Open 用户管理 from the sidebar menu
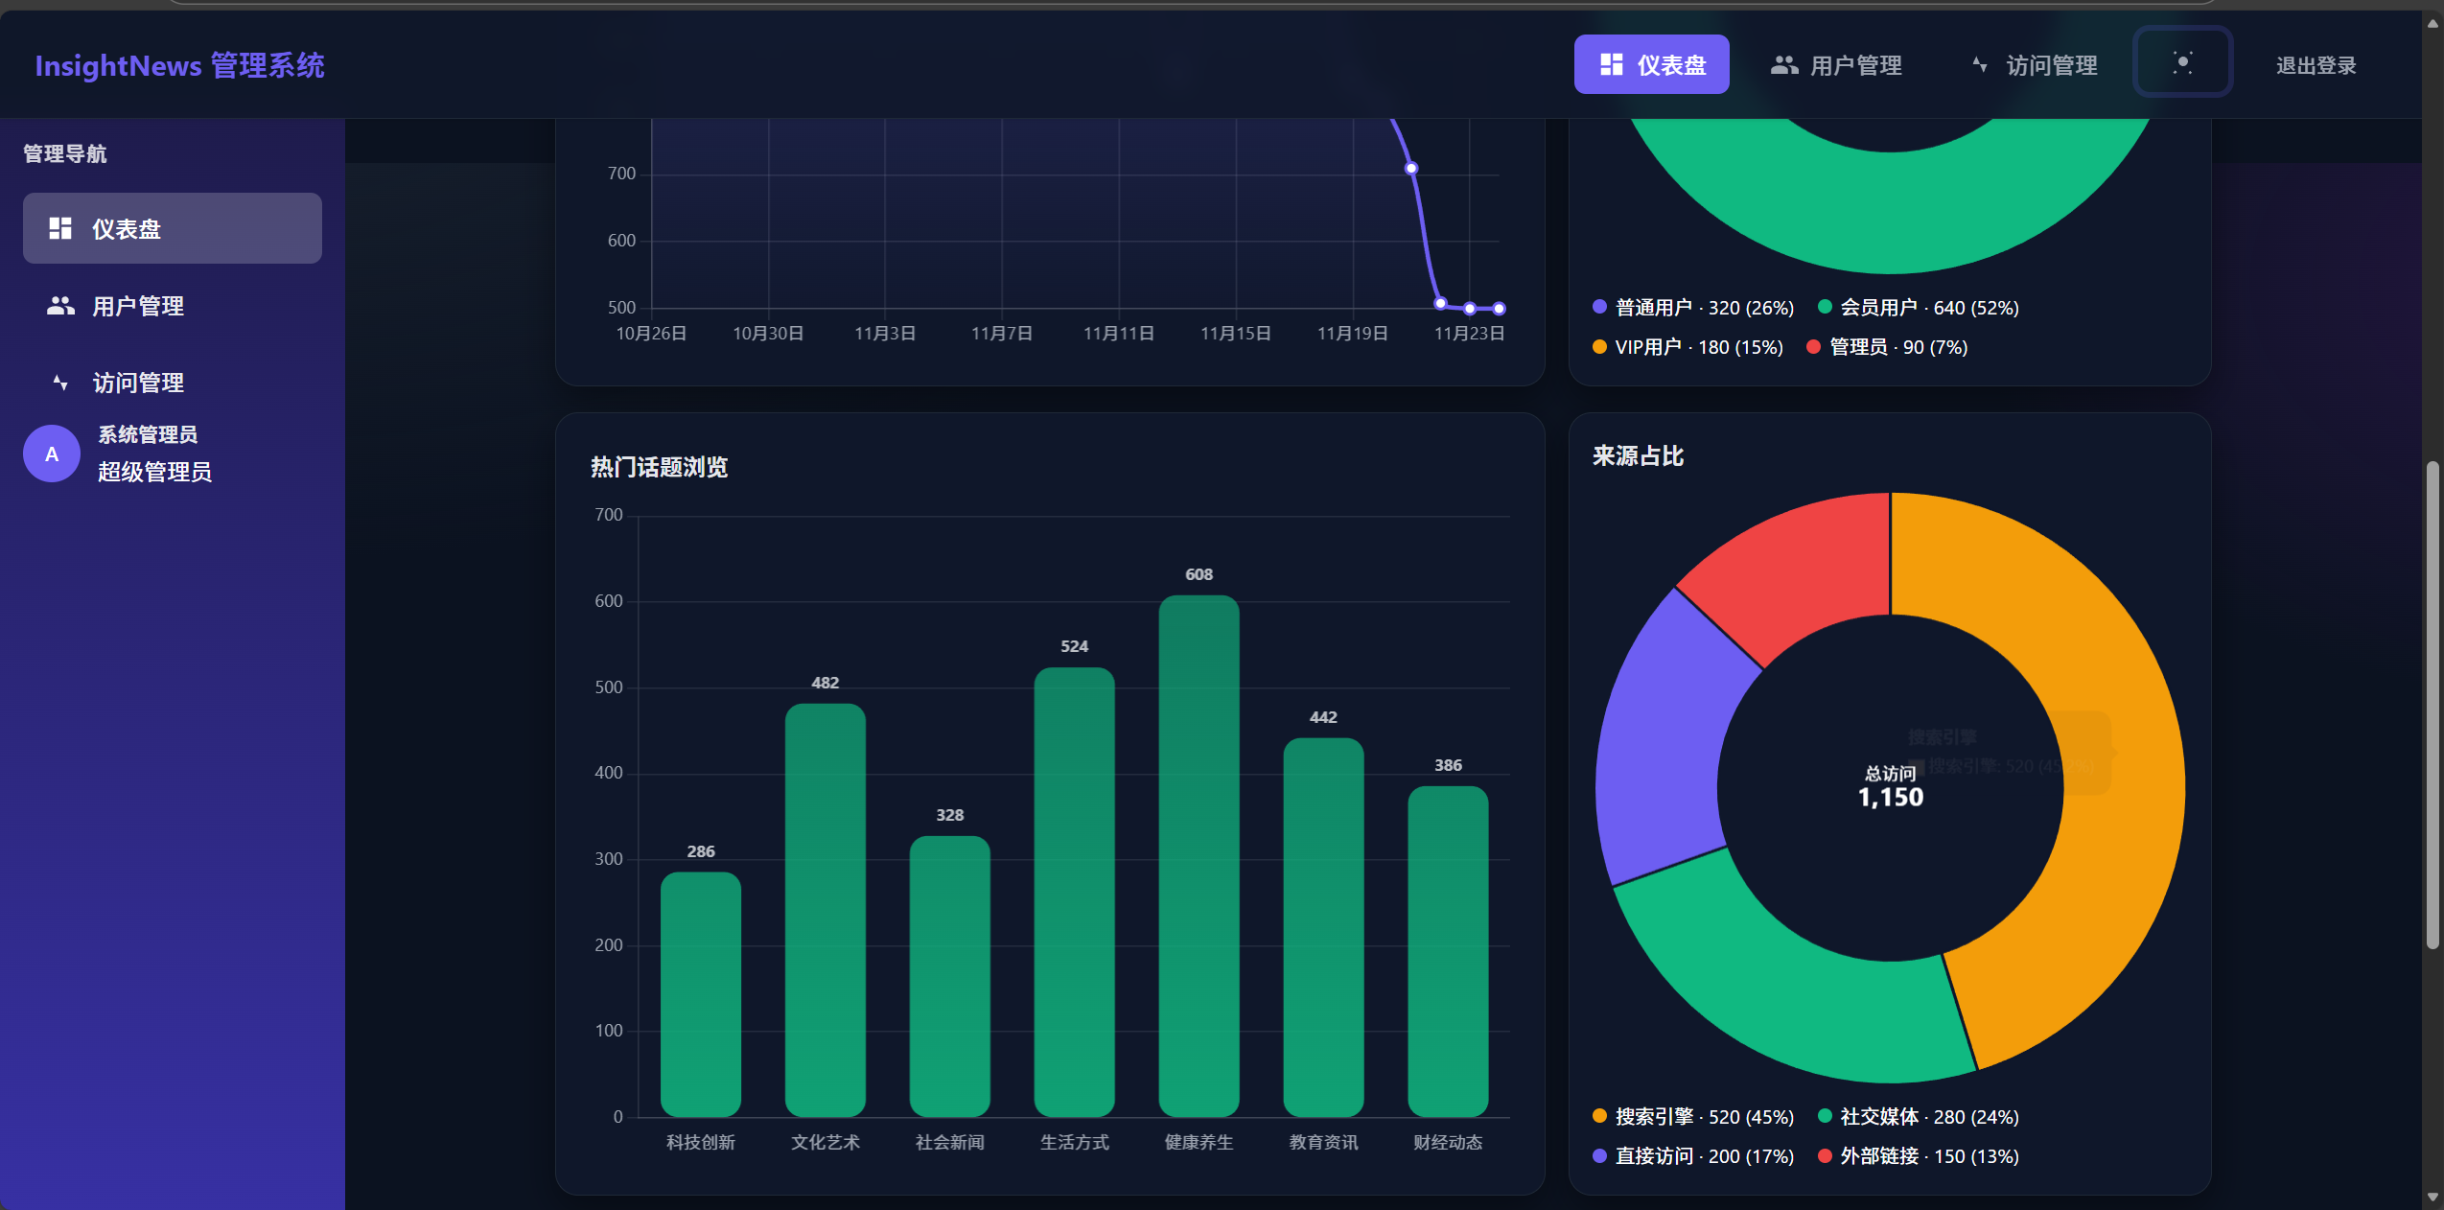Screen dimensions: 2444x1210 (138, 306)
